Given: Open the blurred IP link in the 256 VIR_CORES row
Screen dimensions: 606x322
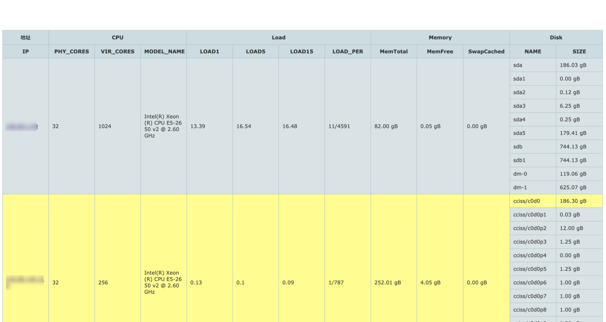Looking at the screenshot, I should tap(25, 283).
